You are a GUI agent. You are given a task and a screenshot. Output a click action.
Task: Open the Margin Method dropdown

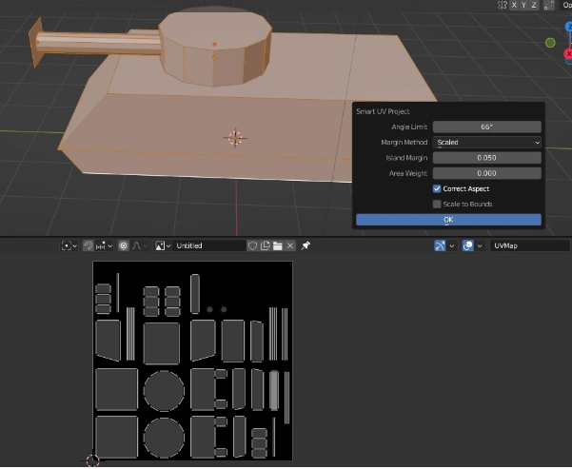pos(487,142)
